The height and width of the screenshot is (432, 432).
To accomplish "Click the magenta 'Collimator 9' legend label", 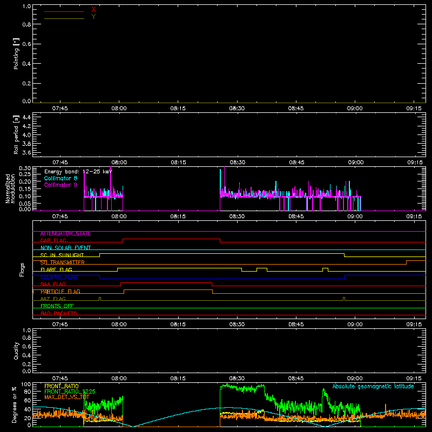I will tap(60, 185).
